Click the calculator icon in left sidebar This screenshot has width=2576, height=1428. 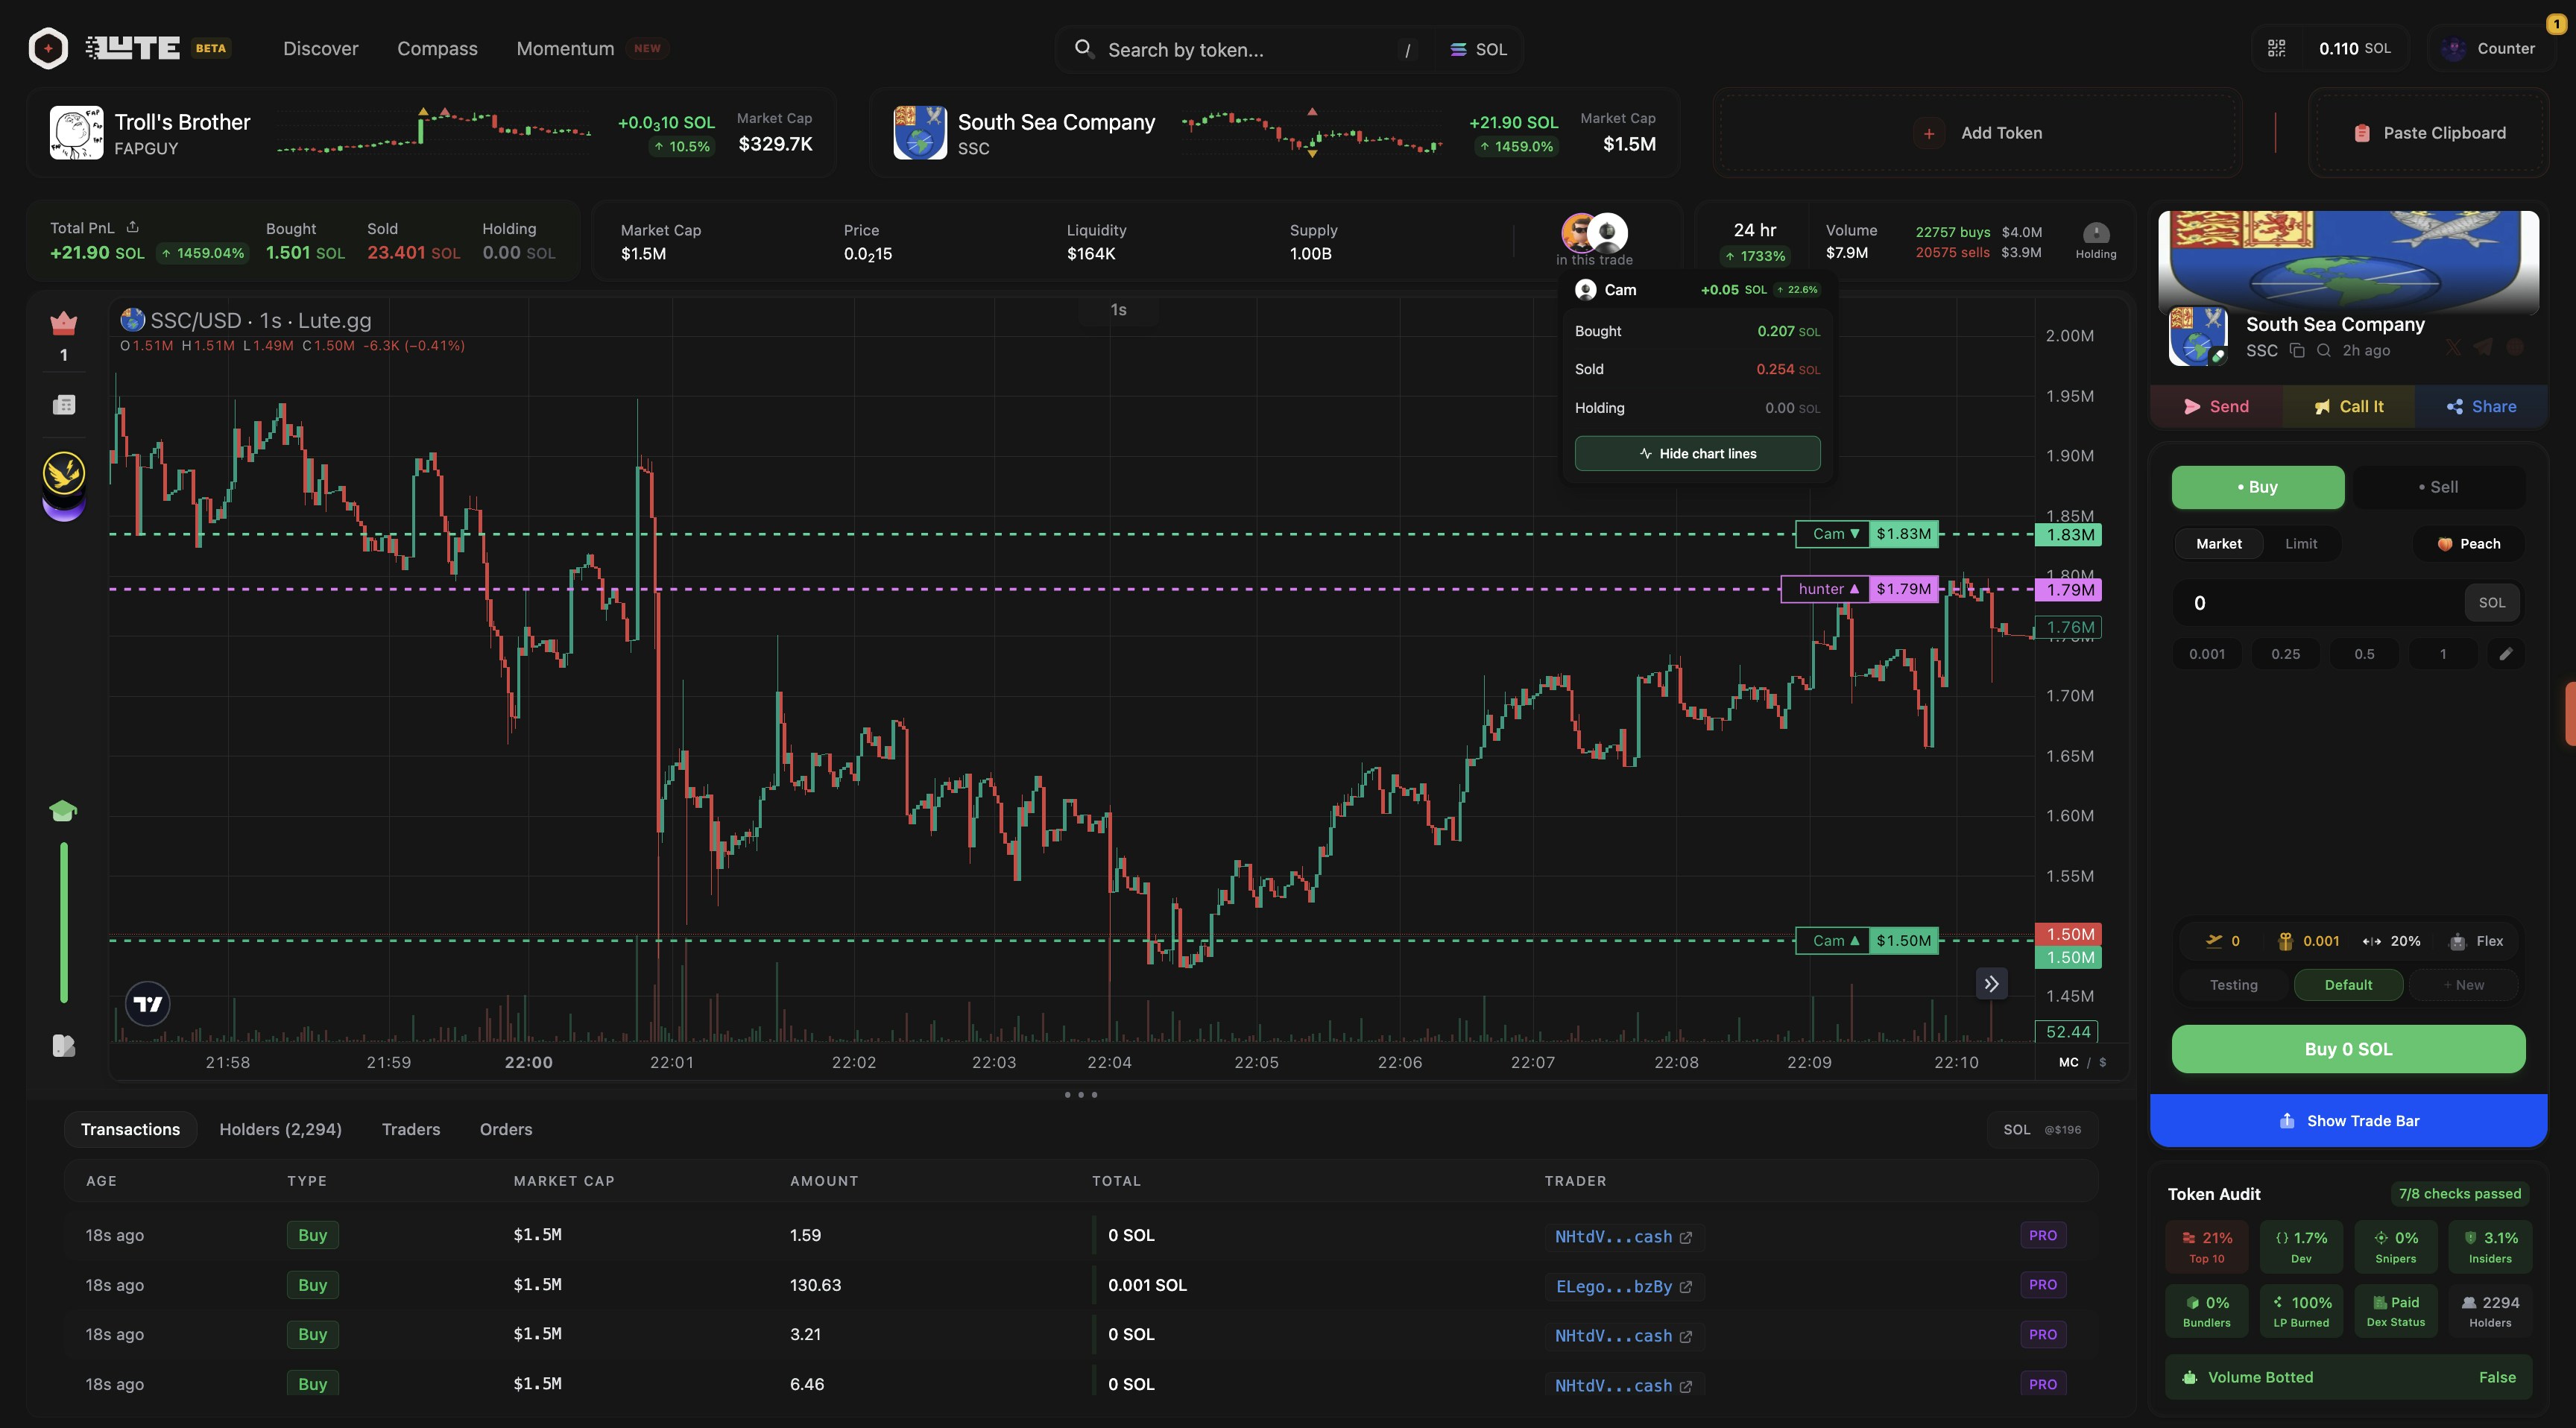pos(63,404)
